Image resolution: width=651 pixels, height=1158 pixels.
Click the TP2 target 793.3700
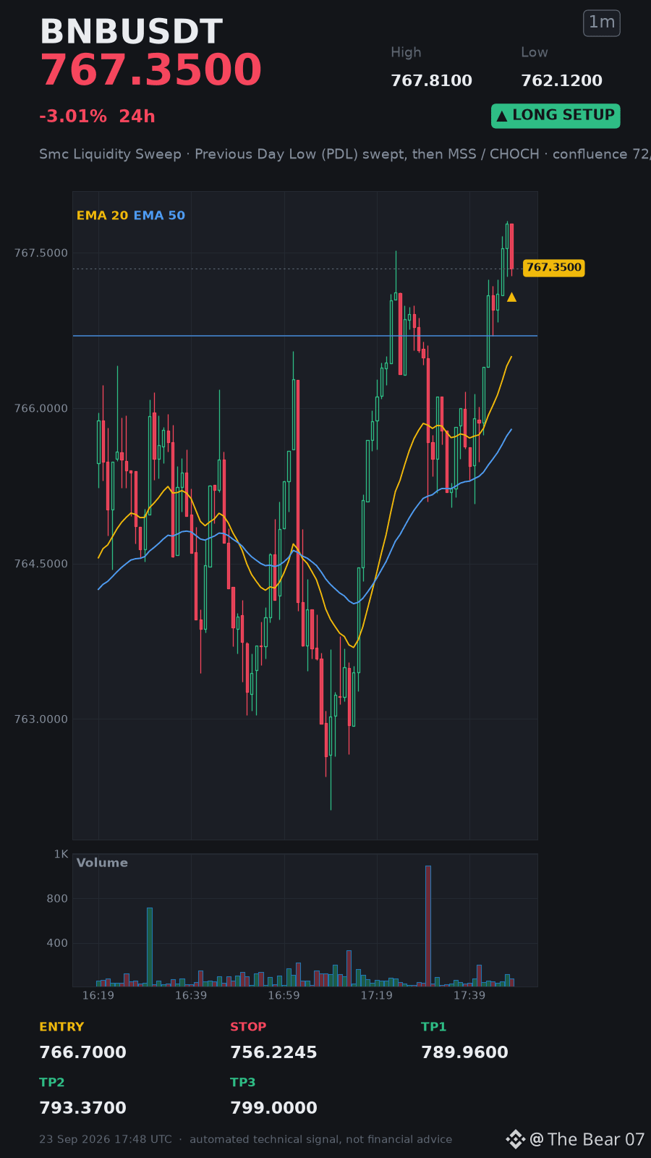(x=82, y=1108)
